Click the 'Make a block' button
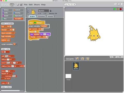This screenshot has width=124, height=93. tap(6, 87)
